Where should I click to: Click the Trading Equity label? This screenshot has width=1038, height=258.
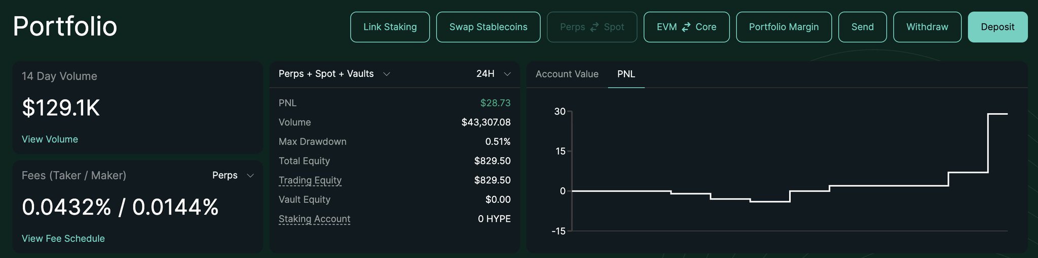(310, 180)
